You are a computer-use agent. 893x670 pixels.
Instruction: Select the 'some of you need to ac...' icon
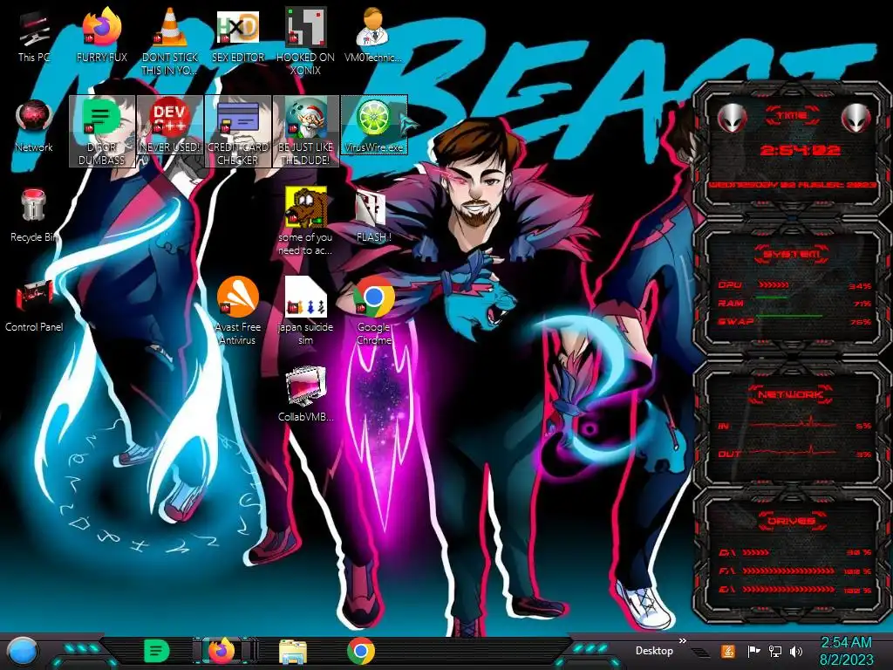click(x=305, y=221)
